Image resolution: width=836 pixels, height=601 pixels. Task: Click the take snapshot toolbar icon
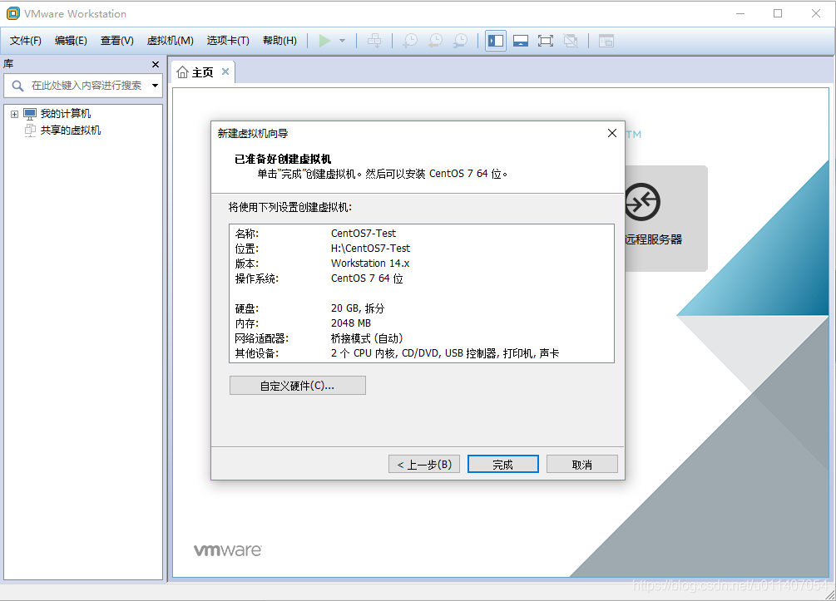pyautogui.click(x=410, y=41)
